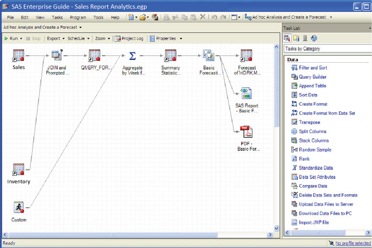
Task: Open the Tasks by Category combo box
Action: 328,49
